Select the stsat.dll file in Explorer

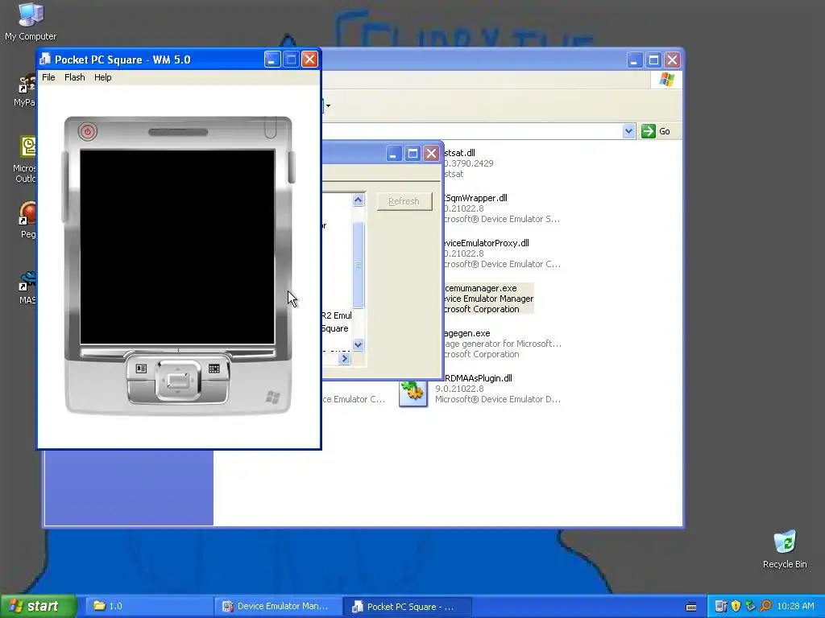coord(459,153)
